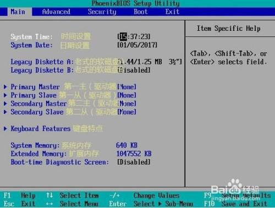275x208 pixels.
Task: Click the System Memory 640 KB value
Action: tap(127, 145)
